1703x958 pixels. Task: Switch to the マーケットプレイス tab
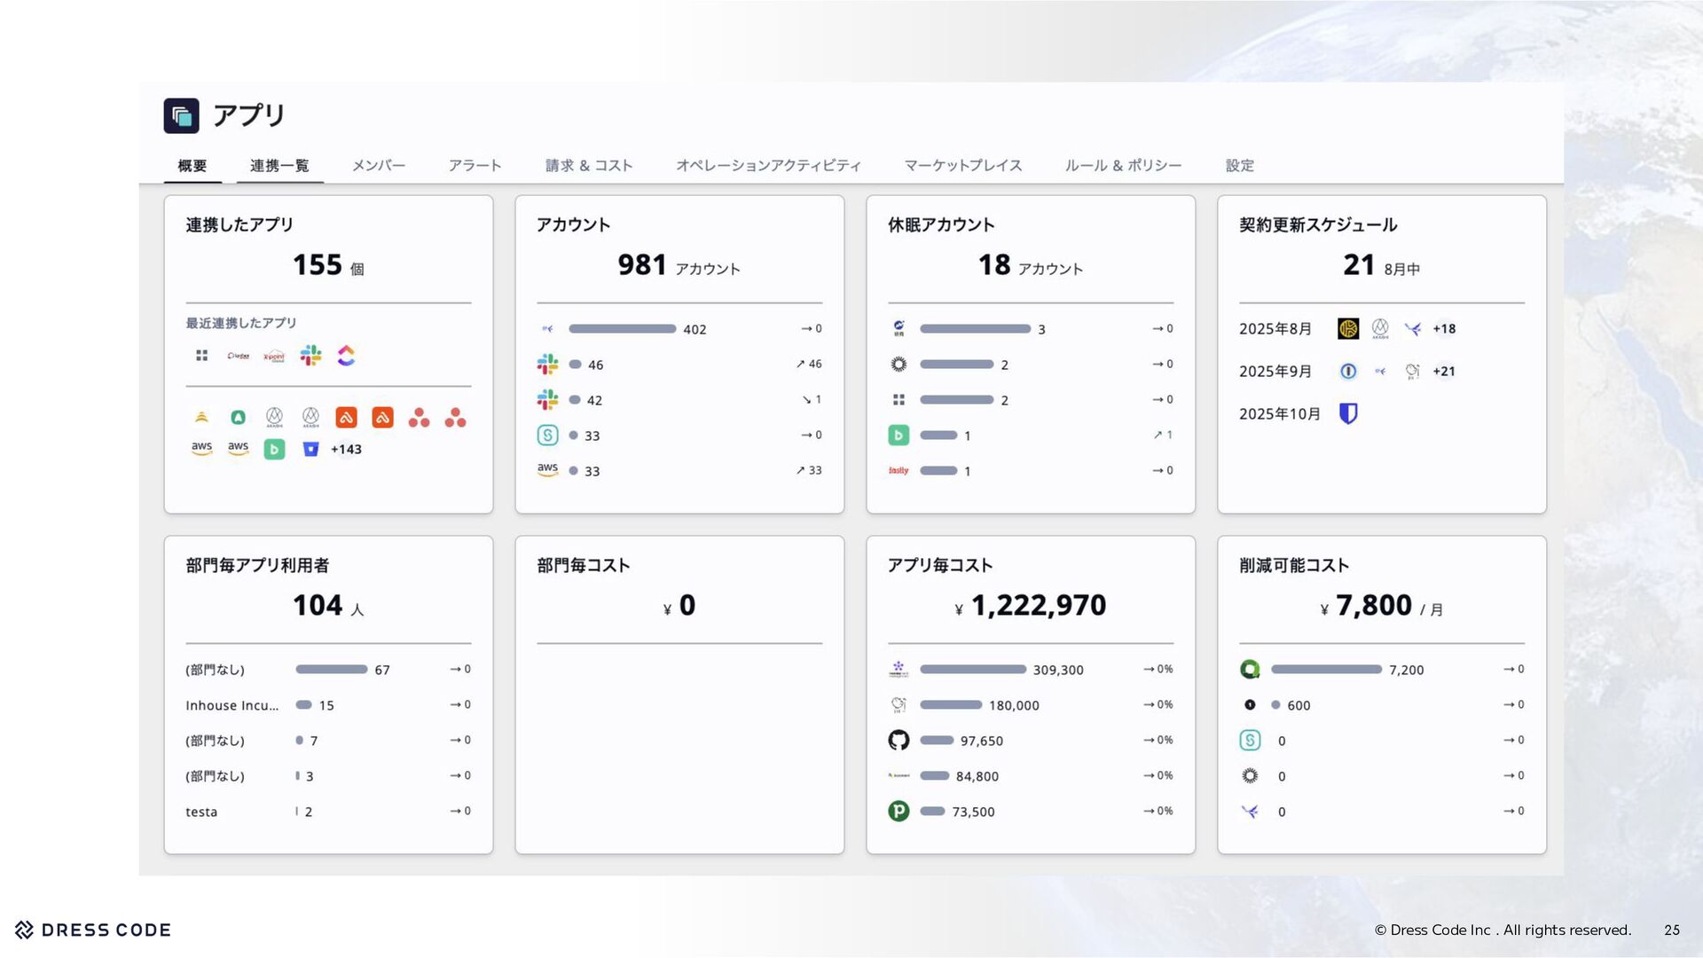(963, 166)
